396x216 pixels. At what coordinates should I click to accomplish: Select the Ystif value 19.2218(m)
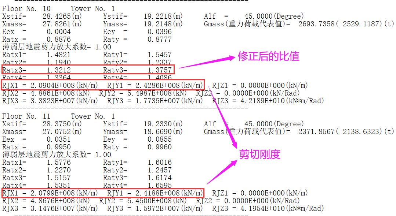tap(163, 16)
